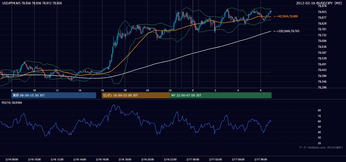346x162 pixels.
Task: Click the 2/16 08:00 time axis label
Action: tap(12, 159)
